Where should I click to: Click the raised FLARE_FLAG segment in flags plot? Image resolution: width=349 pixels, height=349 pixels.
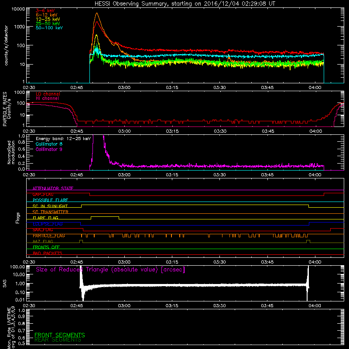105,216
